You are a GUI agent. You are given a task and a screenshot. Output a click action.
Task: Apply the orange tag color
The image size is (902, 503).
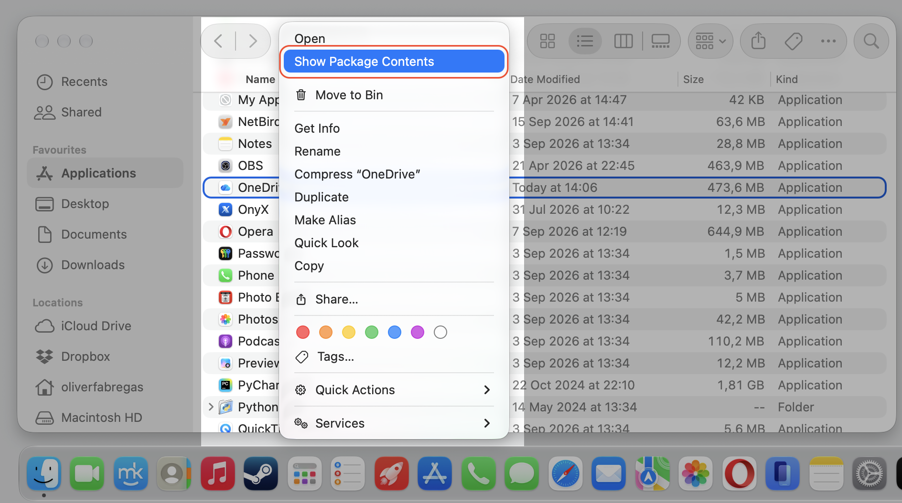326,332
